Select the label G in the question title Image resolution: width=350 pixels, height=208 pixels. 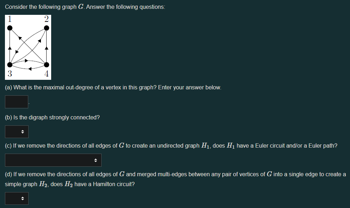(81, 6)
